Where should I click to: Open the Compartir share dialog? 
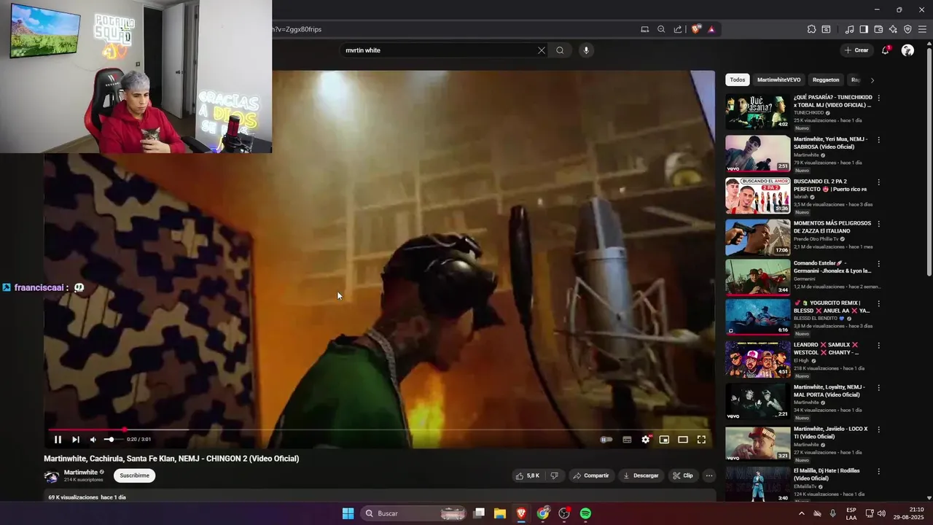[590, 475]
